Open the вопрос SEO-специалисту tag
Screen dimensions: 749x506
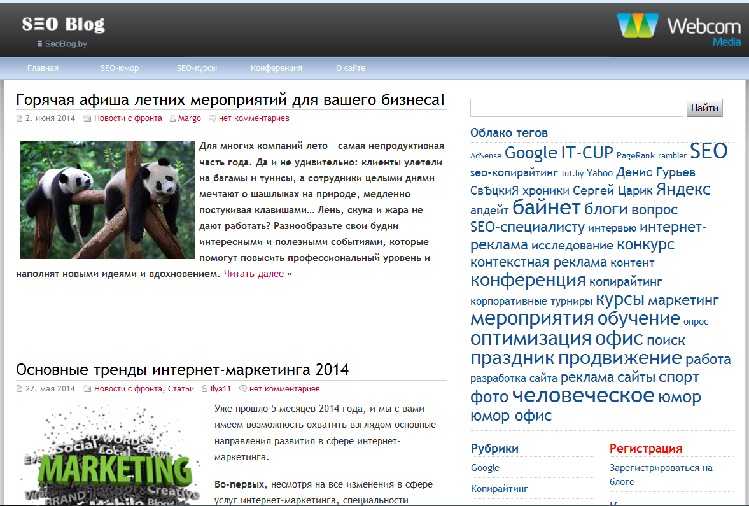[574, 218]
